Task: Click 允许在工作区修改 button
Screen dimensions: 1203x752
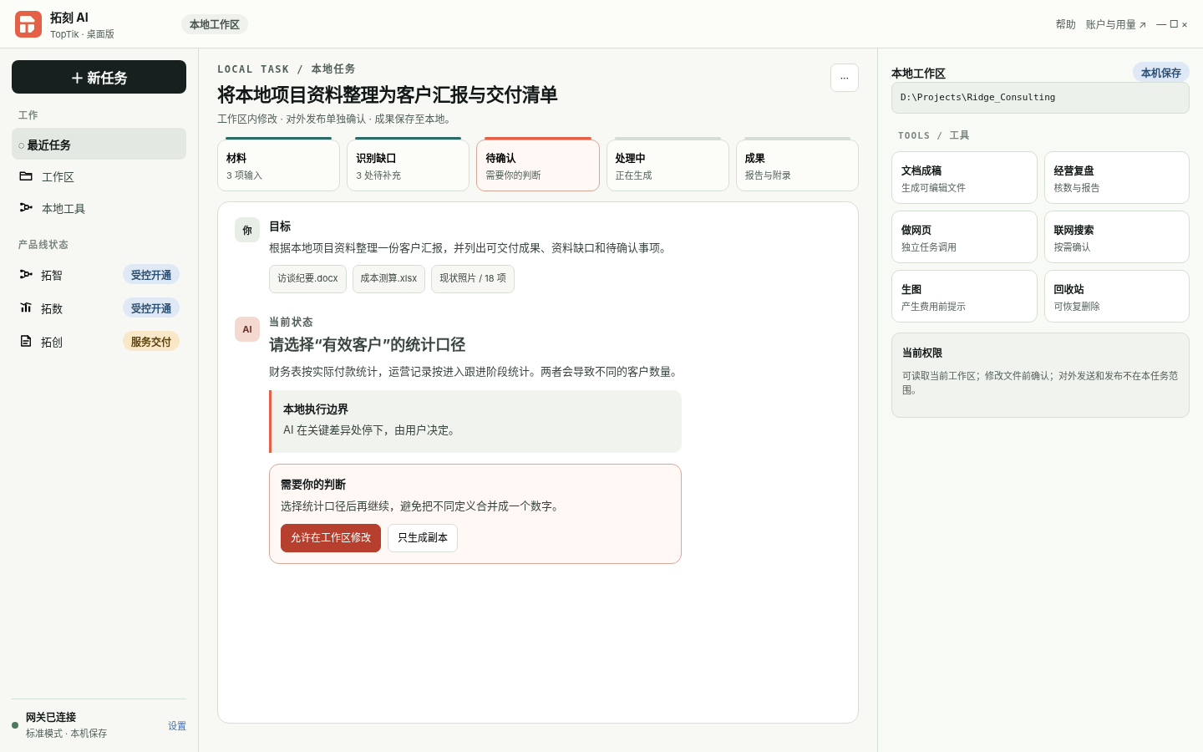Action: (x=331, y=538)
